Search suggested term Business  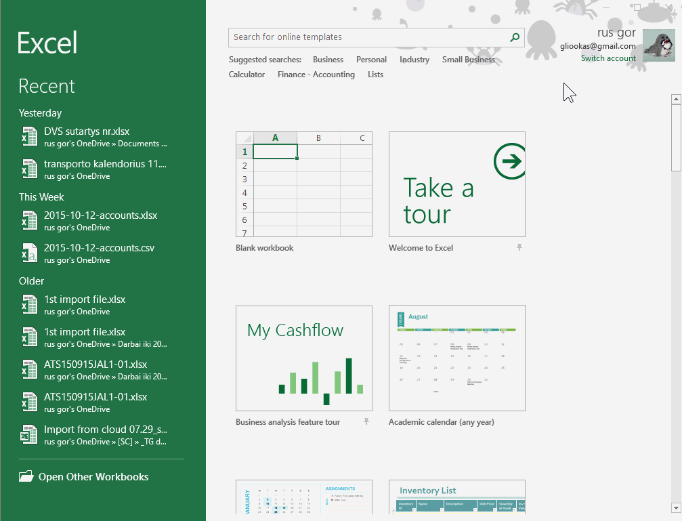328,60
